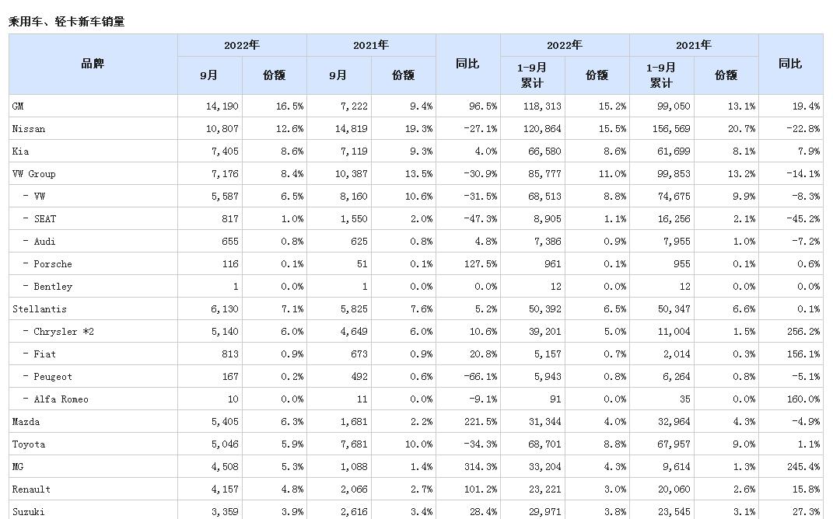Viewport: 833px width, 519px height.
Task: Click the MG brand cell
Action: (x=18, y=467)
